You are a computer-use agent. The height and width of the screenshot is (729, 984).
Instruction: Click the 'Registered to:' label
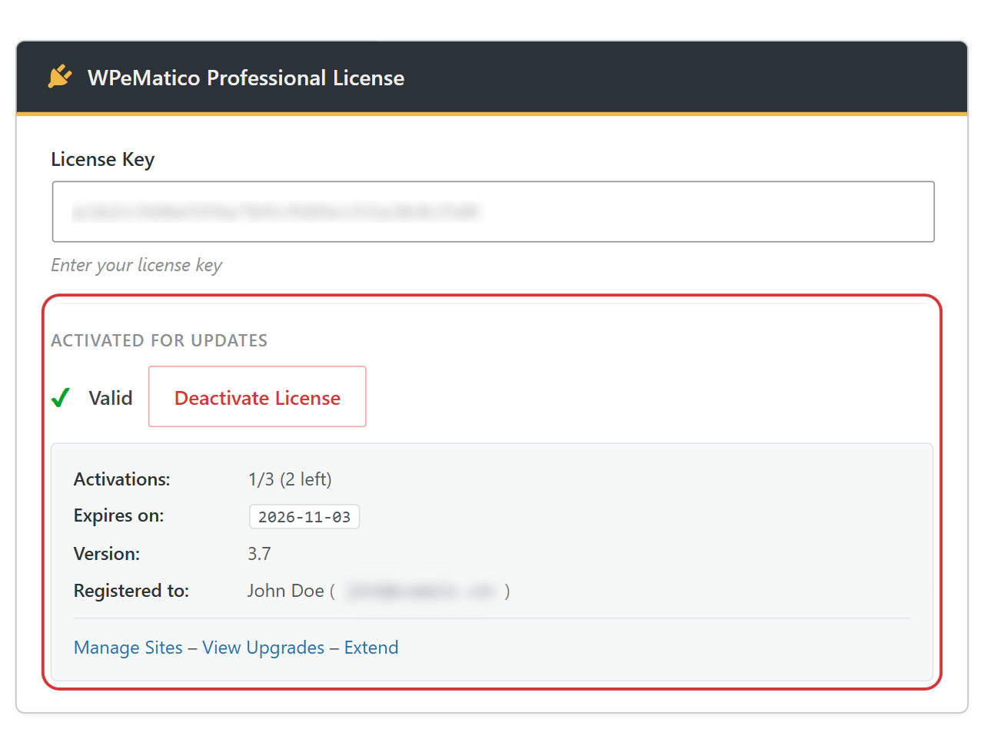(131, 591)
